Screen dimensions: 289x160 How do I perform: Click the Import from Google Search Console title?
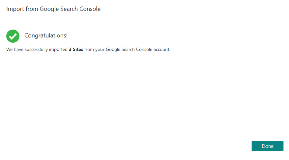(x=53, y=9)
